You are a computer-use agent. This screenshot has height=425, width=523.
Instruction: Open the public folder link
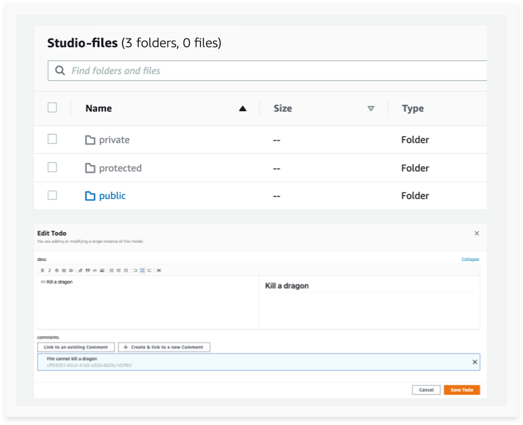pyautogui.click(x=113, y=196)
